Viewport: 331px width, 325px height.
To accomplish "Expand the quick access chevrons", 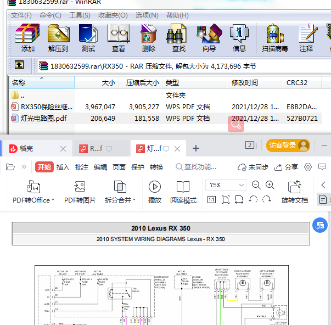I will pyautogui.click(x=24, y=167).
